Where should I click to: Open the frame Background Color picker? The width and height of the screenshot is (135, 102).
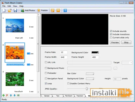(x=95, y=52)
